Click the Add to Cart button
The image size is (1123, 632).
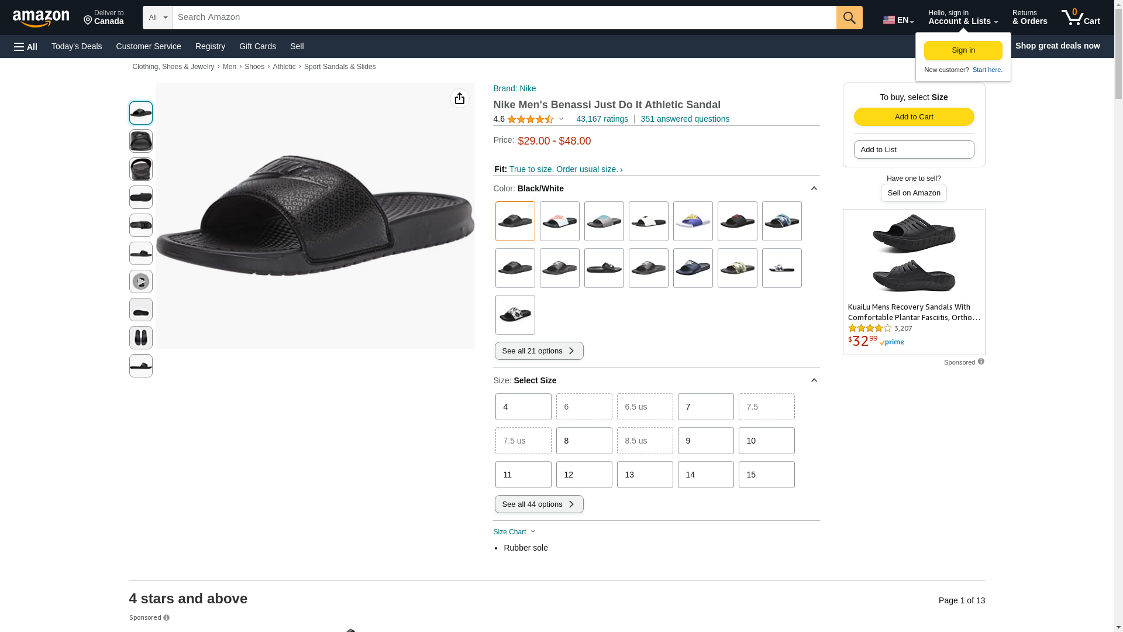[914, 116]
